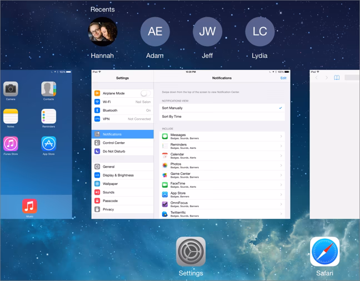Open the Contacts app icon
This screenshot has height=281, width=360.
click(x=48, y=89)
